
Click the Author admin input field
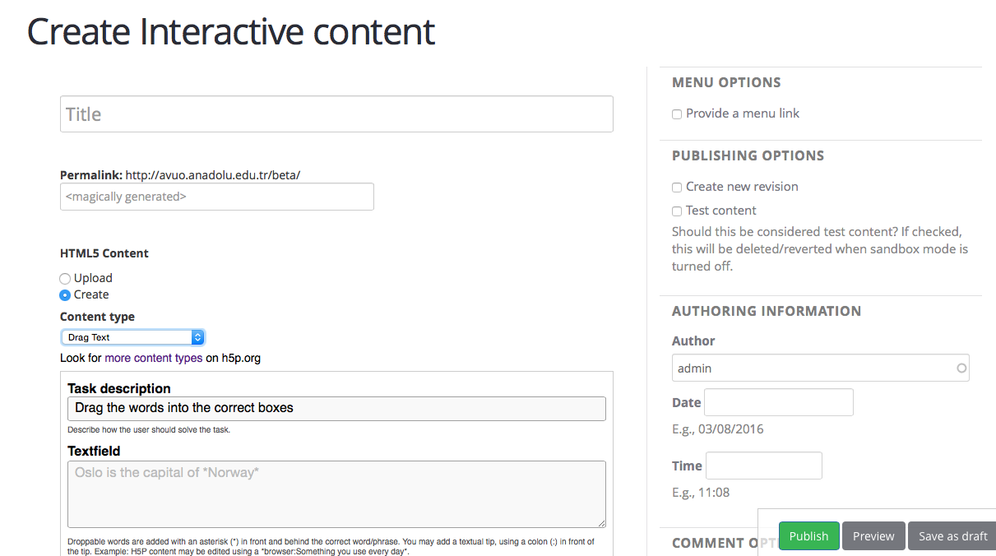pos(820,368)
